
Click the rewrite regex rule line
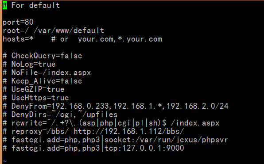pyautogui.click(x=111, y=123)
